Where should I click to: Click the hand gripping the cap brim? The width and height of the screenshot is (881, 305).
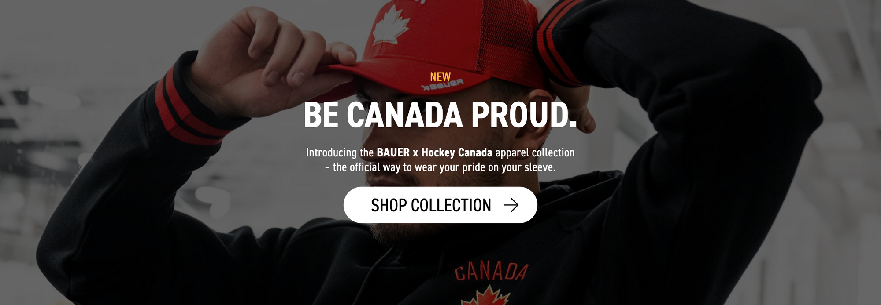click(x=273, y=62)
